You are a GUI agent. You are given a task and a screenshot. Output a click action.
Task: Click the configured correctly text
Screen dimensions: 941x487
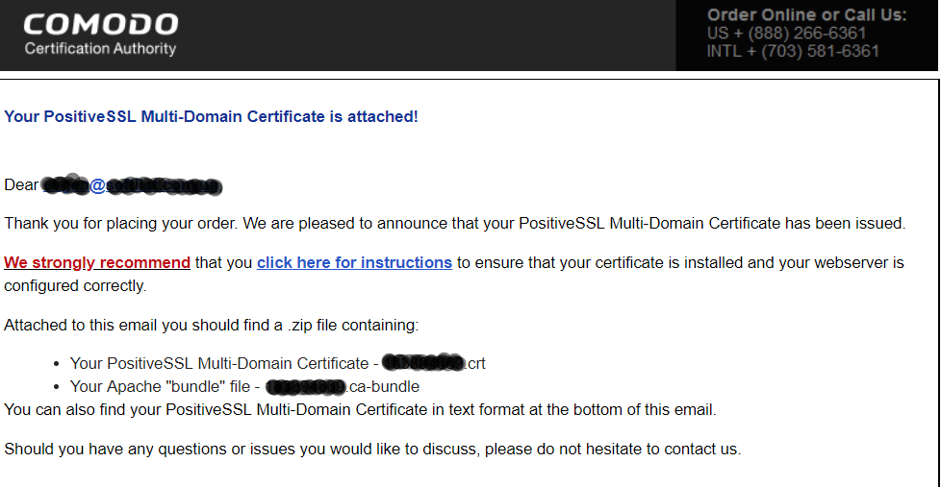(75, 285)
